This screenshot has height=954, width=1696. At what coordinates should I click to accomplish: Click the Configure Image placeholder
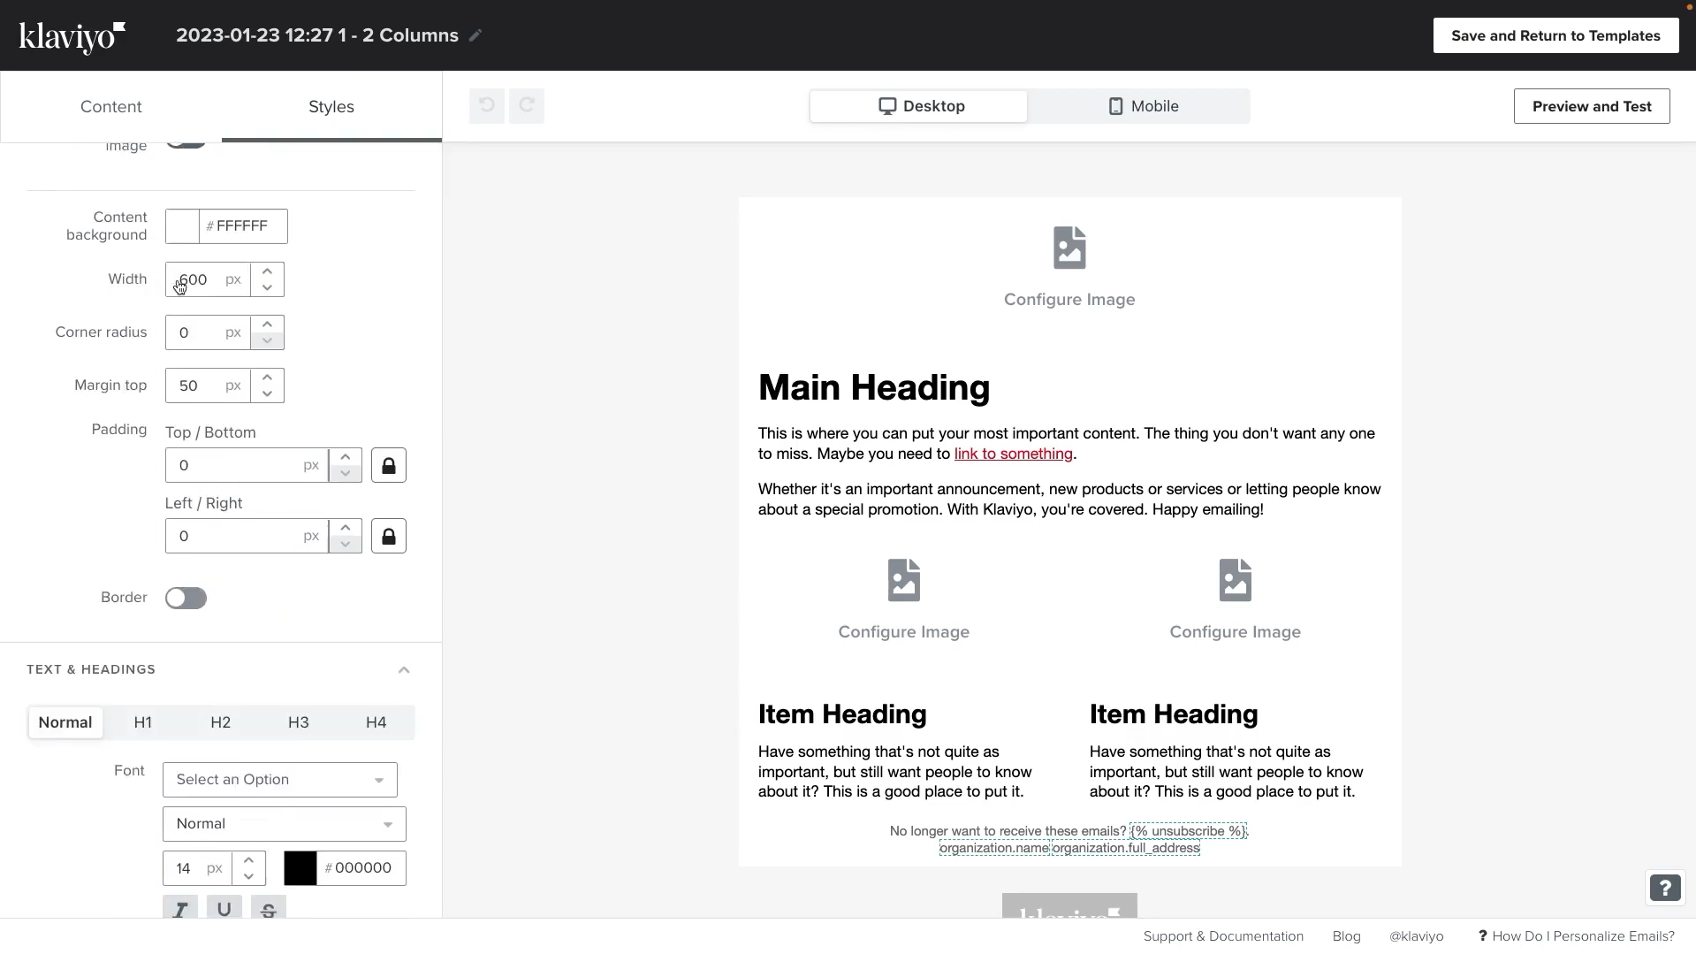1069,265
